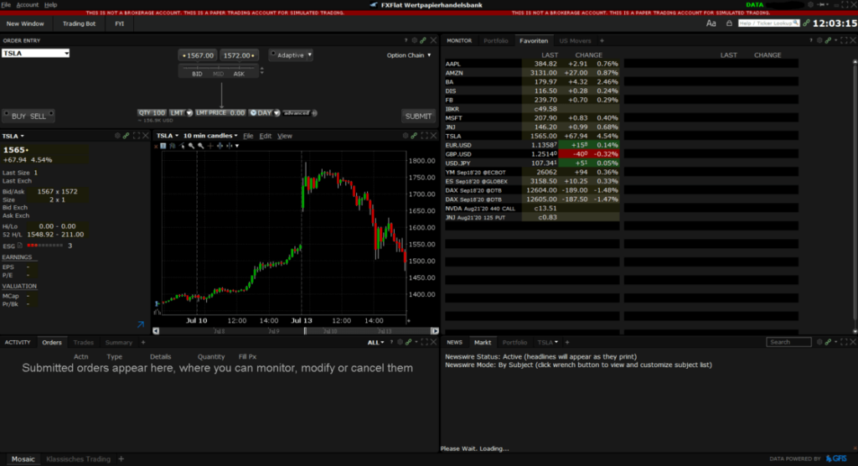Viewport: 858px width, 466px height.
Task: Click the News panel green link icon
Action: (828, 342)
